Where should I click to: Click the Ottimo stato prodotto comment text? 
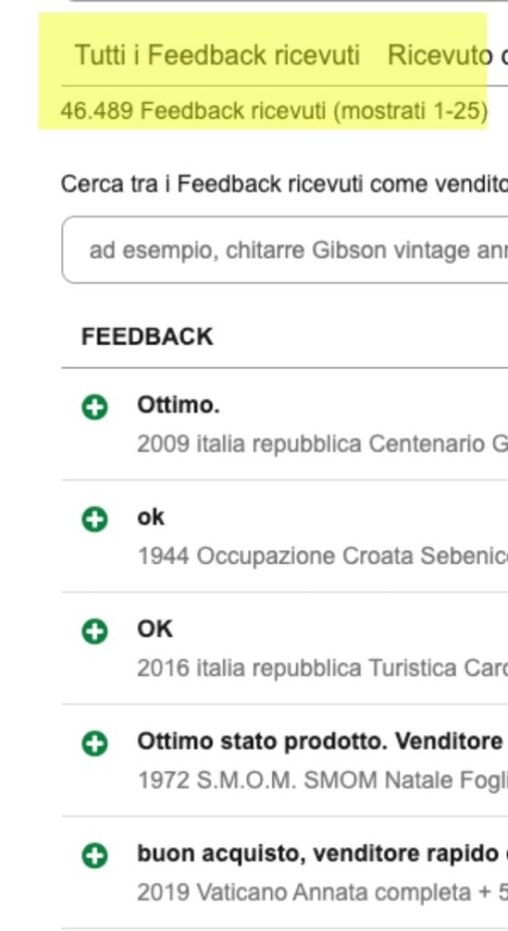pos(323,741)
